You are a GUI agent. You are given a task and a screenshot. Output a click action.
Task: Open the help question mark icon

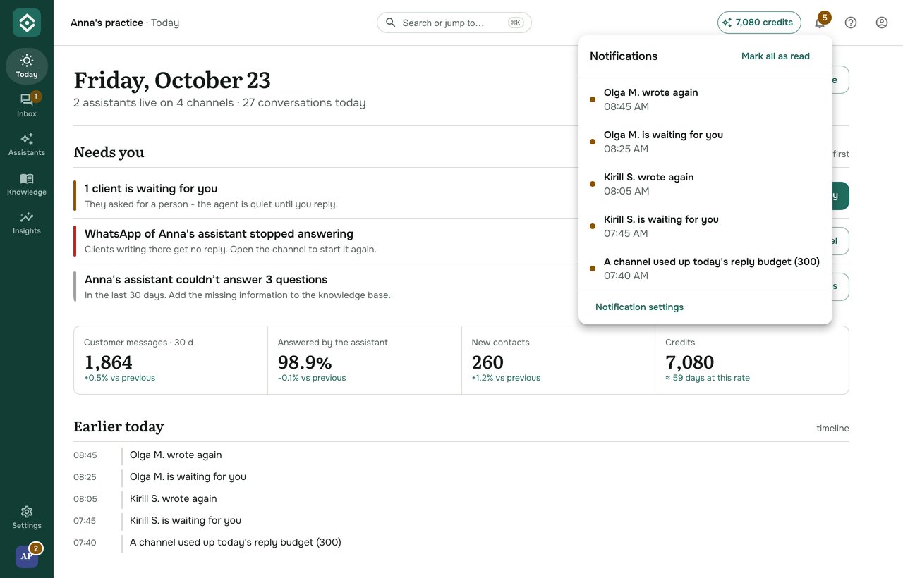(851, 23)
